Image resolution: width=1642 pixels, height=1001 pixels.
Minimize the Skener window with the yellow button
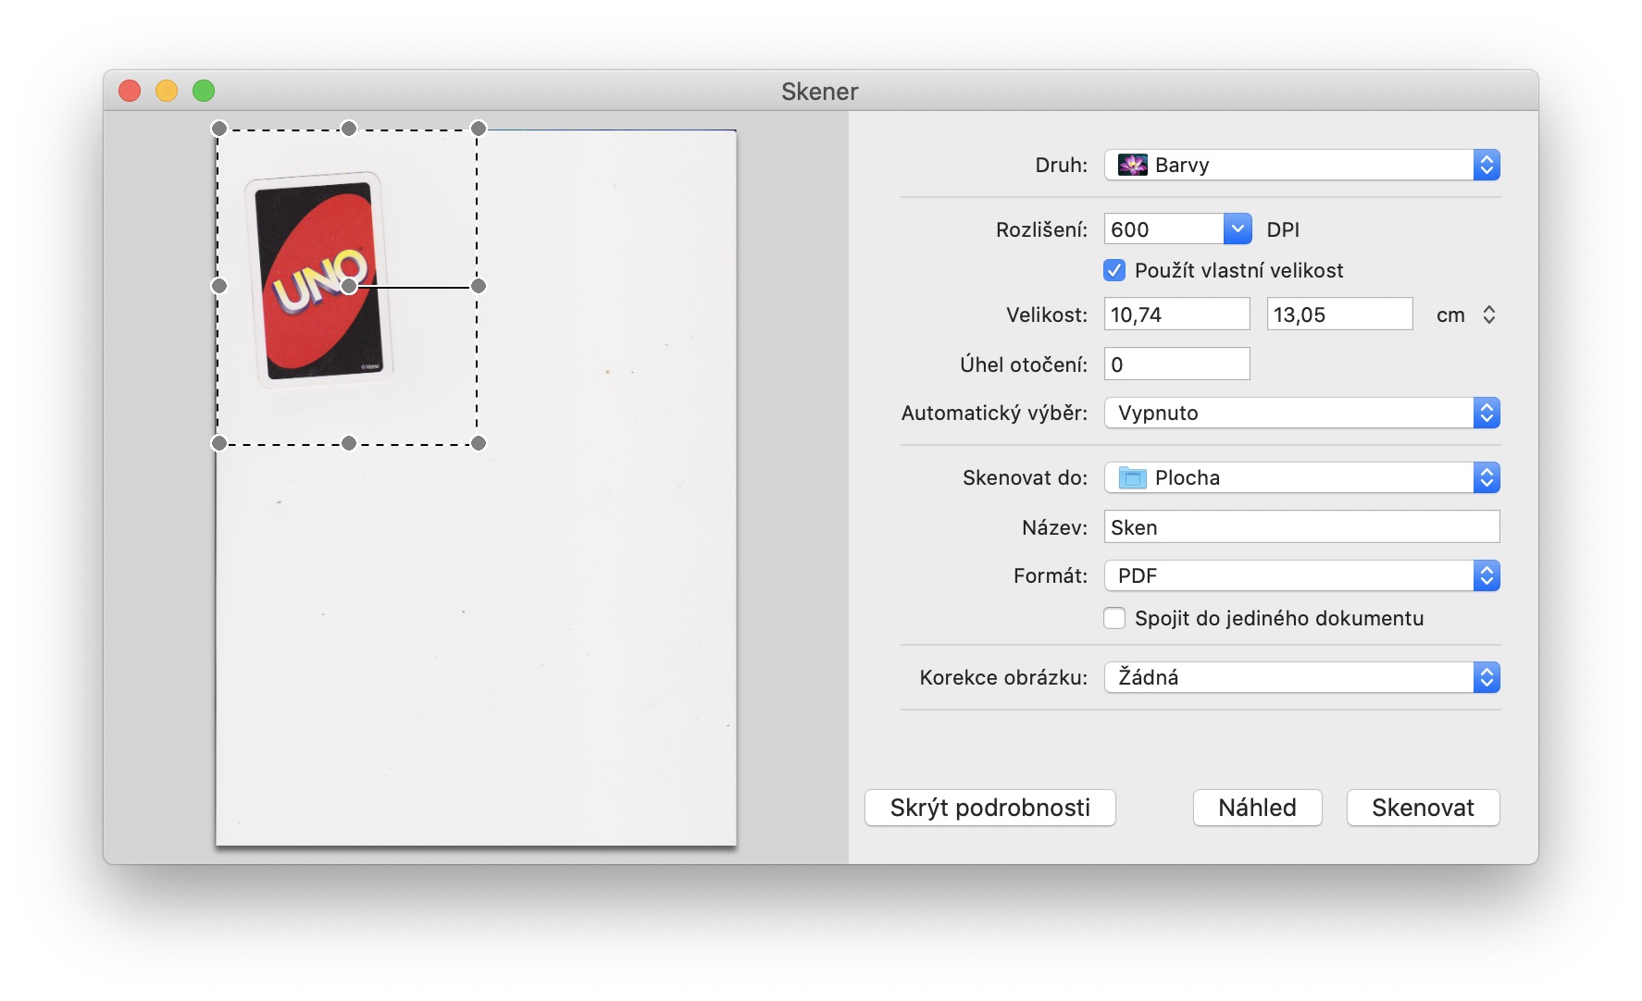(x=167, y=91)
